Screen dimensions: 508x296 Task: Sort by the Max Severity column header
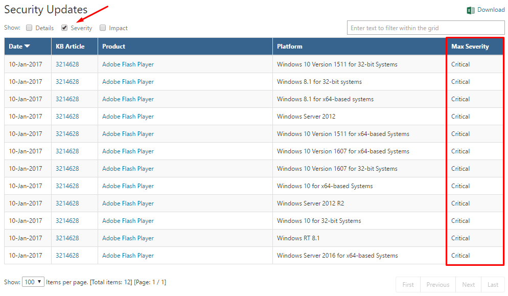tap(470, 47)
